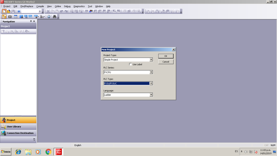Click the New project toolbar icon
Image resolution: width=277 pixels, height=156 pixels.
tap(4, 11)
